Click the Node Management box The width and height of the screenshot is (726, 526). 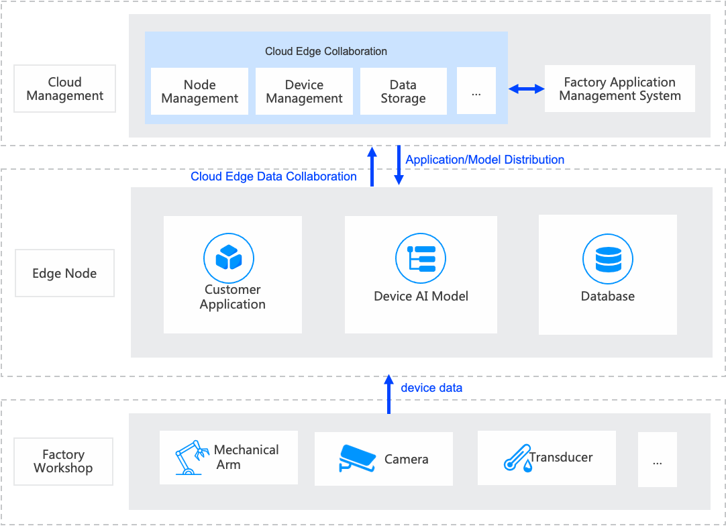pyautogui.click(x=199, y=91)
